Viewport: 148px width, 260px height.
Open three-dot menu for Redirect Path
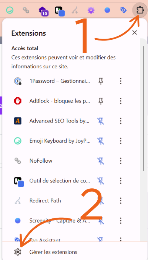click(x=121, y=201)
